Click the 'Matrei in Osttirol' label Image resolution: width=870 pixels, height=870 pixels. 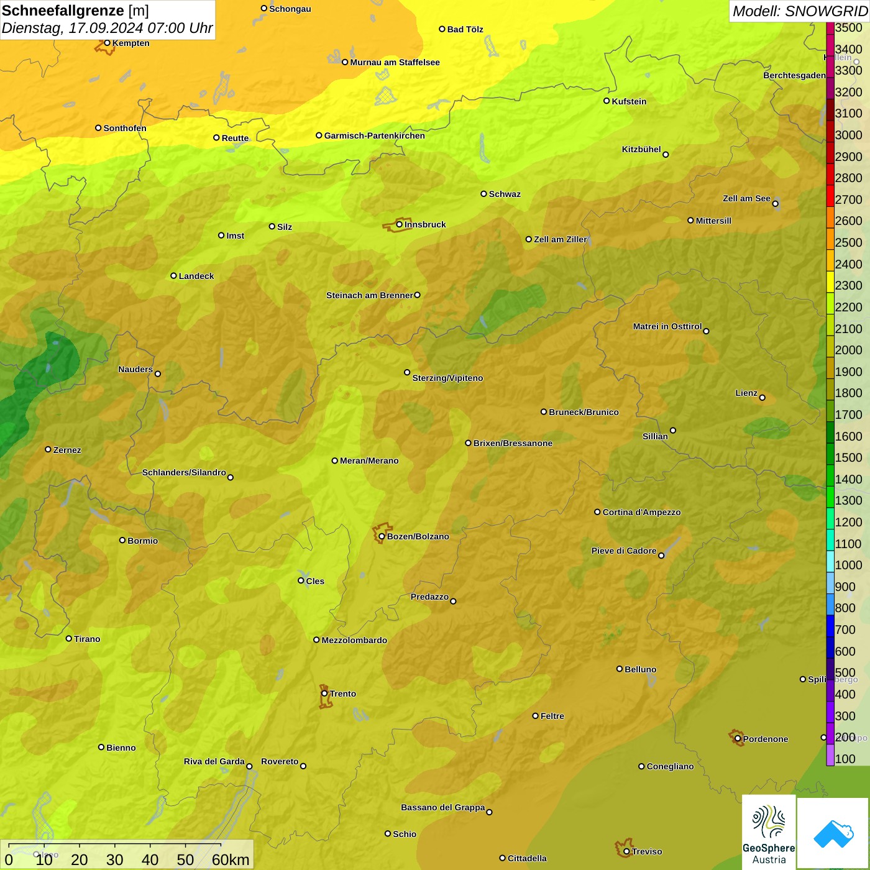(x=667, y=326)
